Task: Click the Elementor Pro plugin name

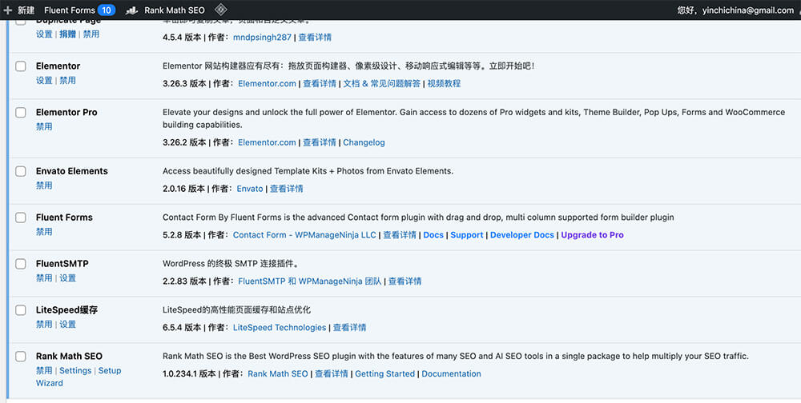Action: (x=66, y=112)
